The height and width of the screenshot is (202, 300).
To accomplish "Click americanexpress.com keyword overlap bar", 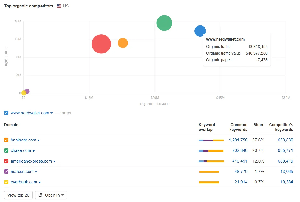I will (211, 161).
